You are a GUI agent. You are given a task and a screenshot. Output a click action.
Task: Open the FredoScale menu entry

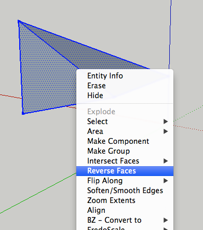coord(125,228)
